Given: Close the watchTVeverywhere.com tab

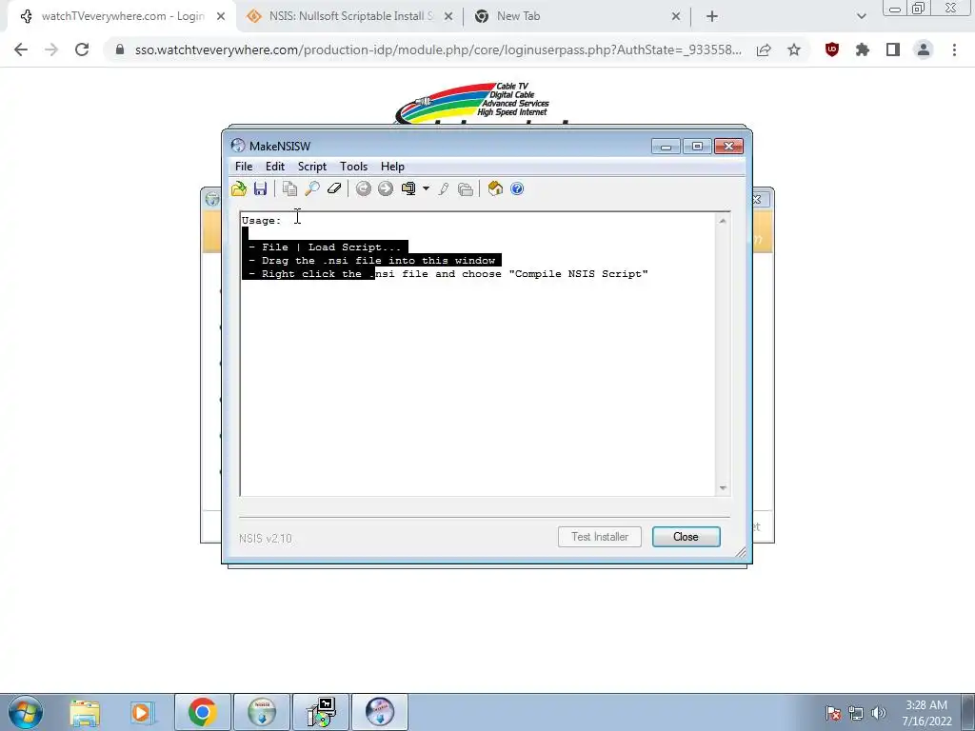Looking at the screenshot, I should (221, 16).
